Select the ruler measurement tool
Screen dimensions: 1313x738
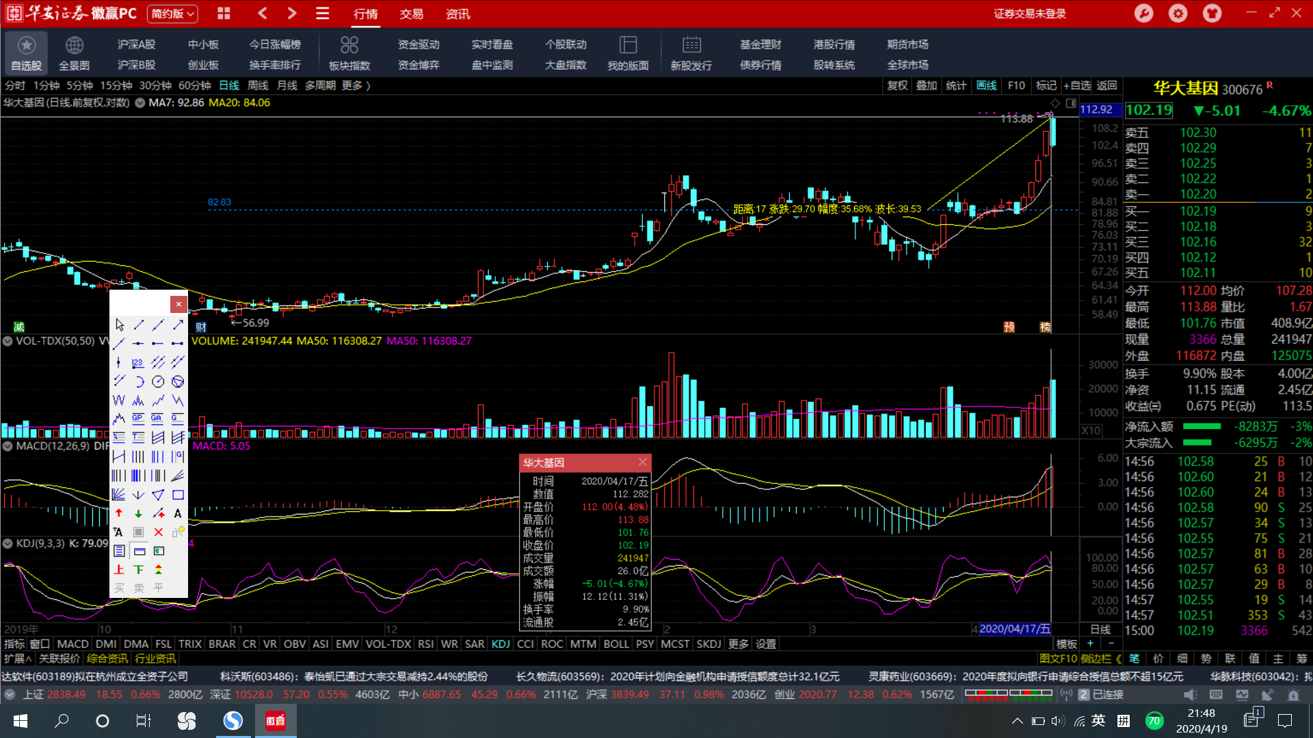[x=139, y=551]
